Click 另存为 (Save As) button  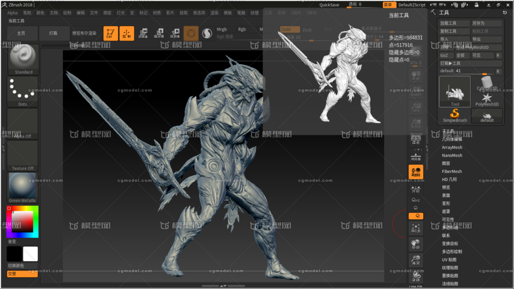point(487,23)
